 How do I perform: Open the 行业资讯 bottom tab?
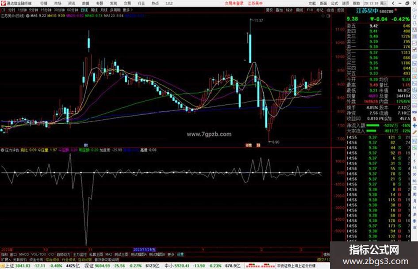point(69,259)
